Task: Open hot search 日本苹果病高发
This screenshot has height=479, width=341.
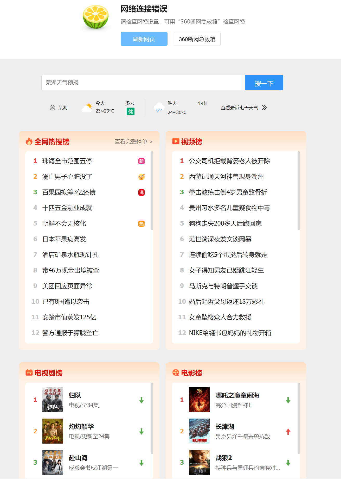Action: coord(64,239)
